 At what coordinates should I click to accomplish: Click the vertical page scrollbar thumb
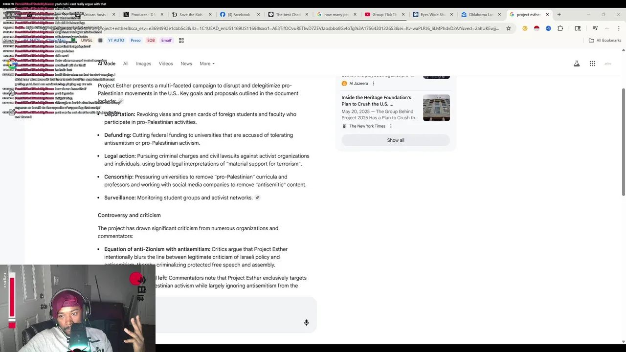point(623,142)
